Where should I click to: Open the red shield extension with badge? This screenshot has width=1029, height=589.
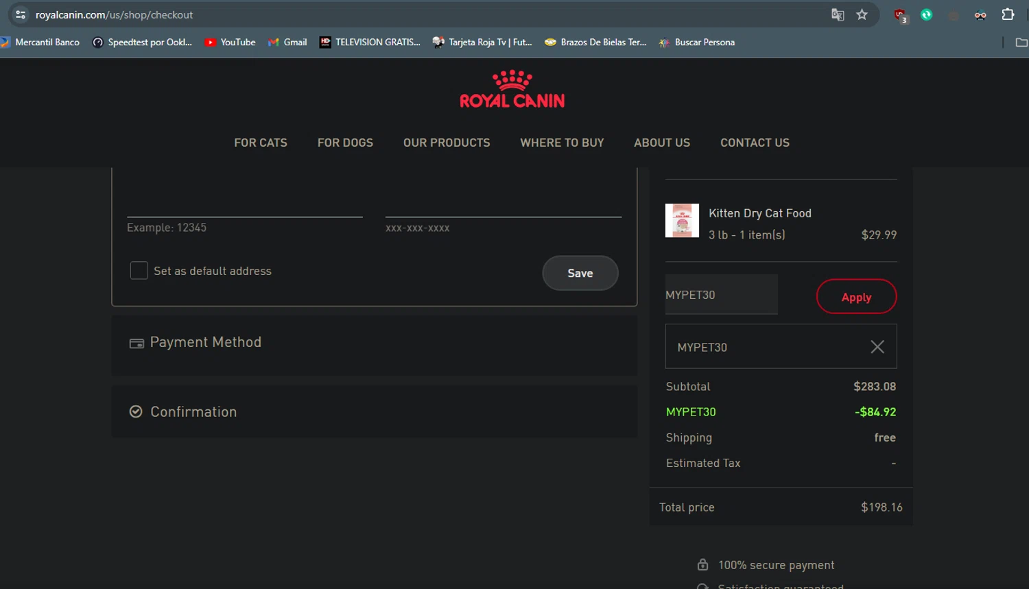pos(900,15)
